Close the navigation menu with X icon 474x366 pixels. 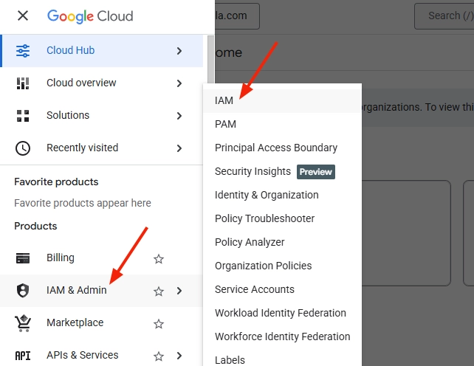pyautogui.click(x=23, y=15)
